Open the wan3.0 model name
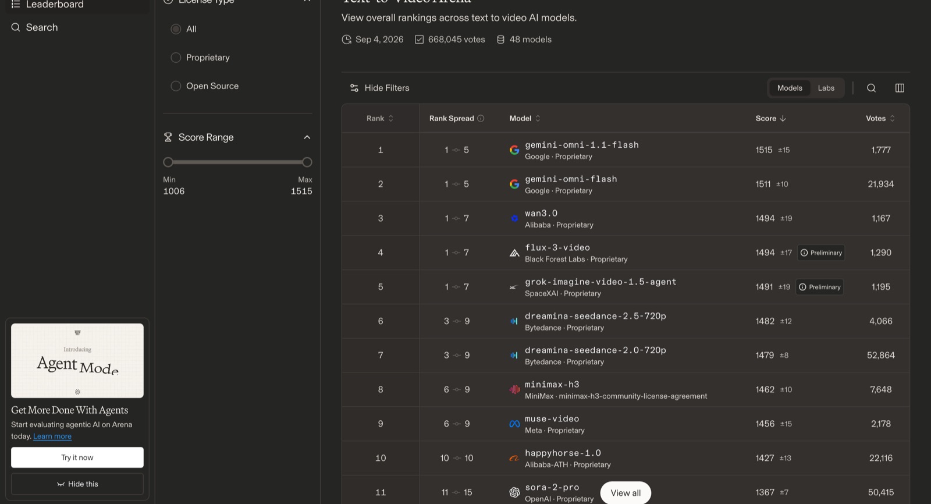This screenshot has height=504, width=931. pos(541,214)
